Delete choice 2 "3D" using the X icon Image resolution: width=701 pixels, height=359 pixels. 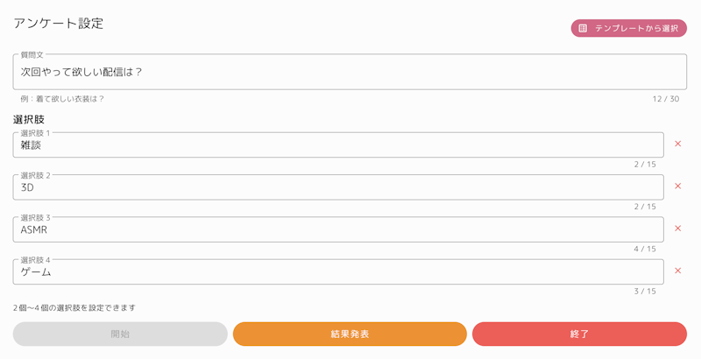pos(677,187)
